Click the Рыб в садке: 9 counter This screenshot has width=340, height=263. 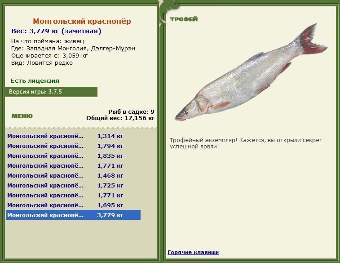(132, 112)
